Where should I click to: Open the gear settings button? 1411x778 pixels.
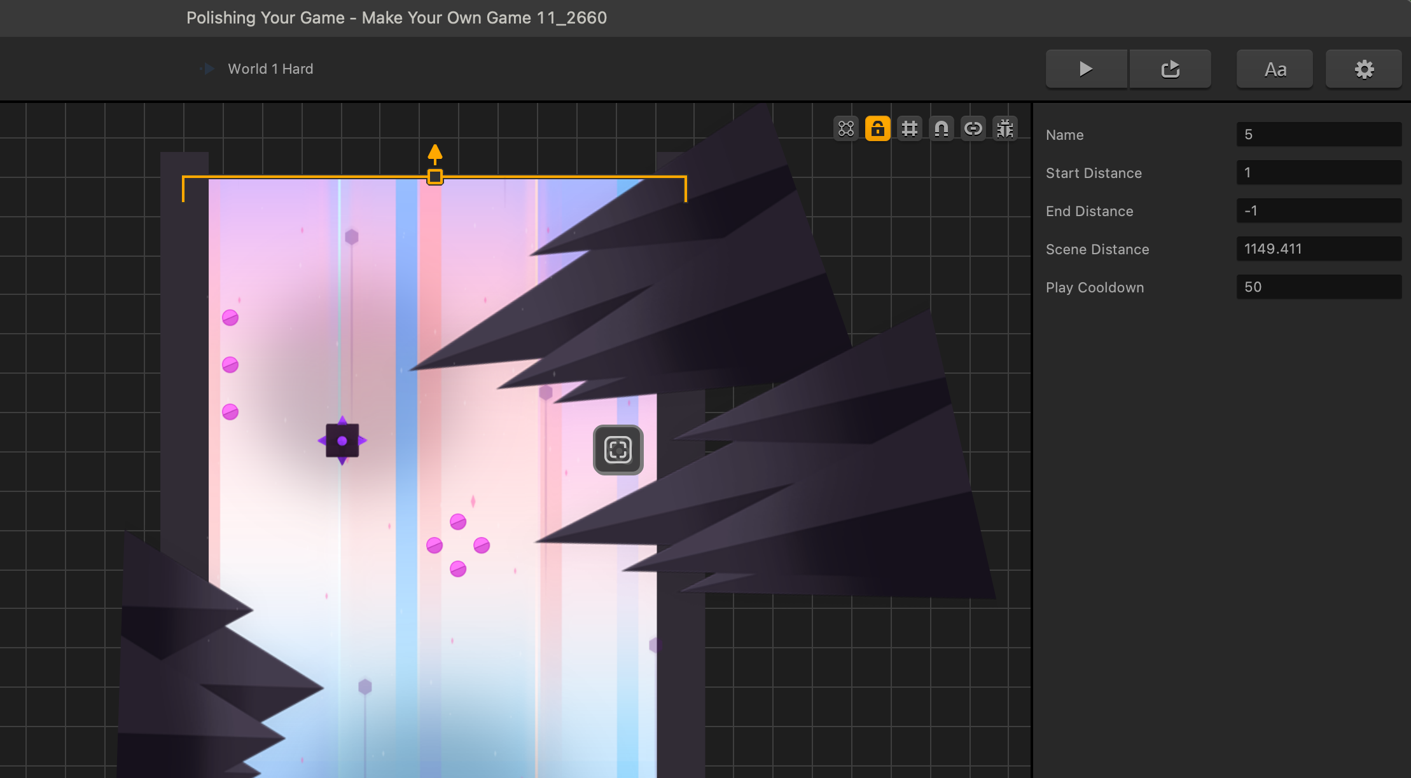(x=1364, y=69)
